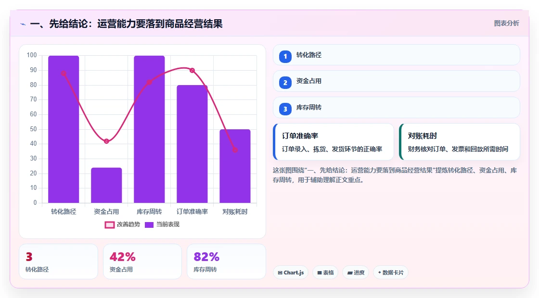Click the 图表分析 label
Image resolution: width=539 pixels, height=298 pixels.
tap(506, 24)
